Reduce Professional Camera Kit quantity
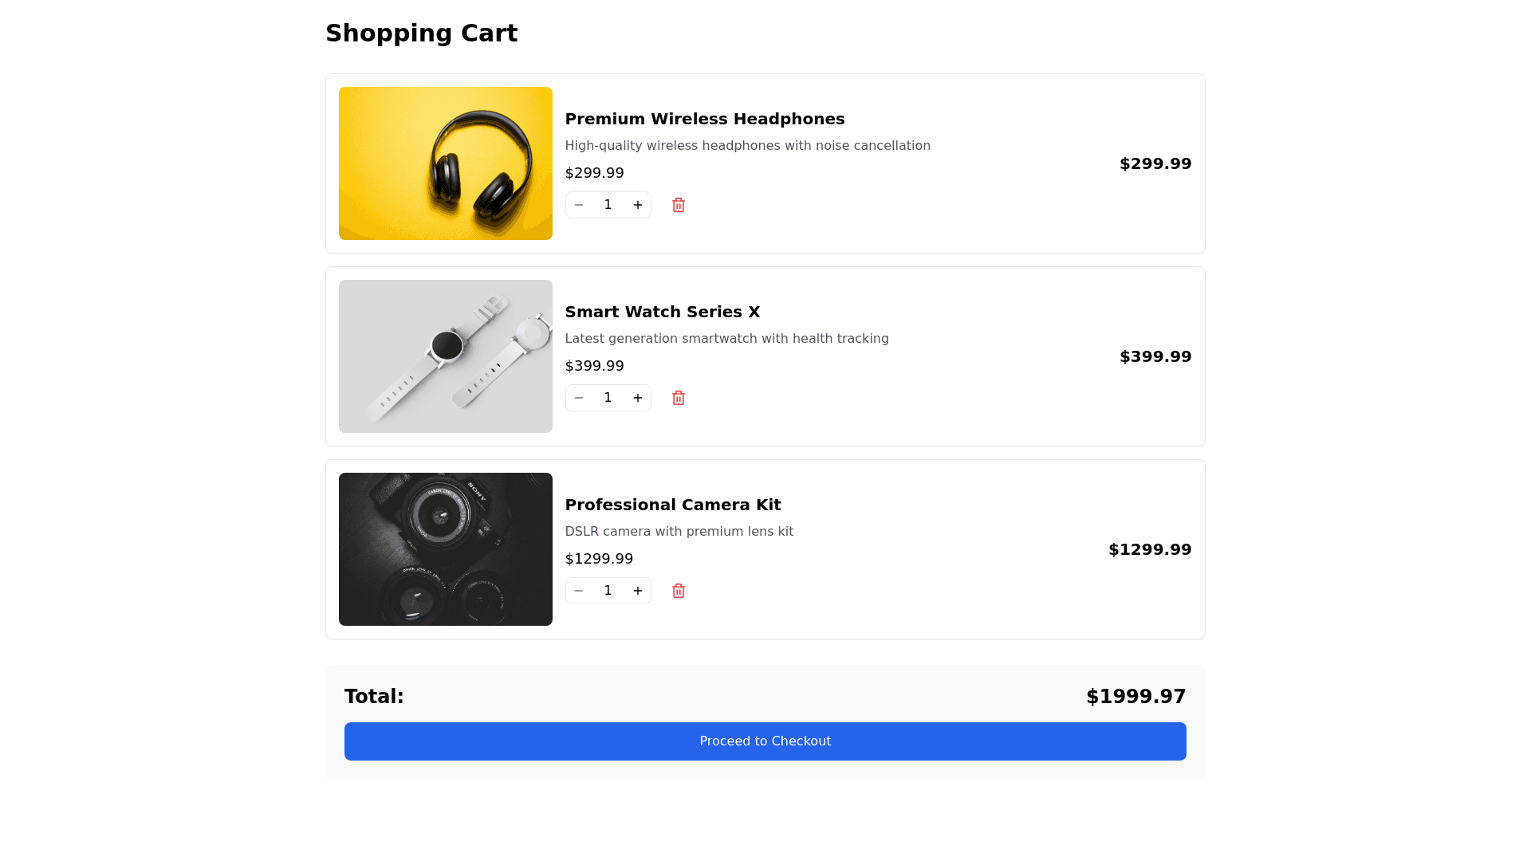The image size is (1531, 861). (x=579, y=591)
